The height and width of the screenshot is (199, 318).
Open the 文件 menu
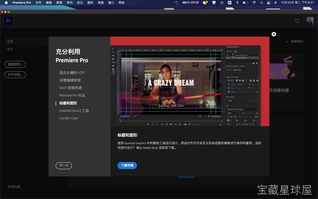pyautogui.click(x=38, y=3)
